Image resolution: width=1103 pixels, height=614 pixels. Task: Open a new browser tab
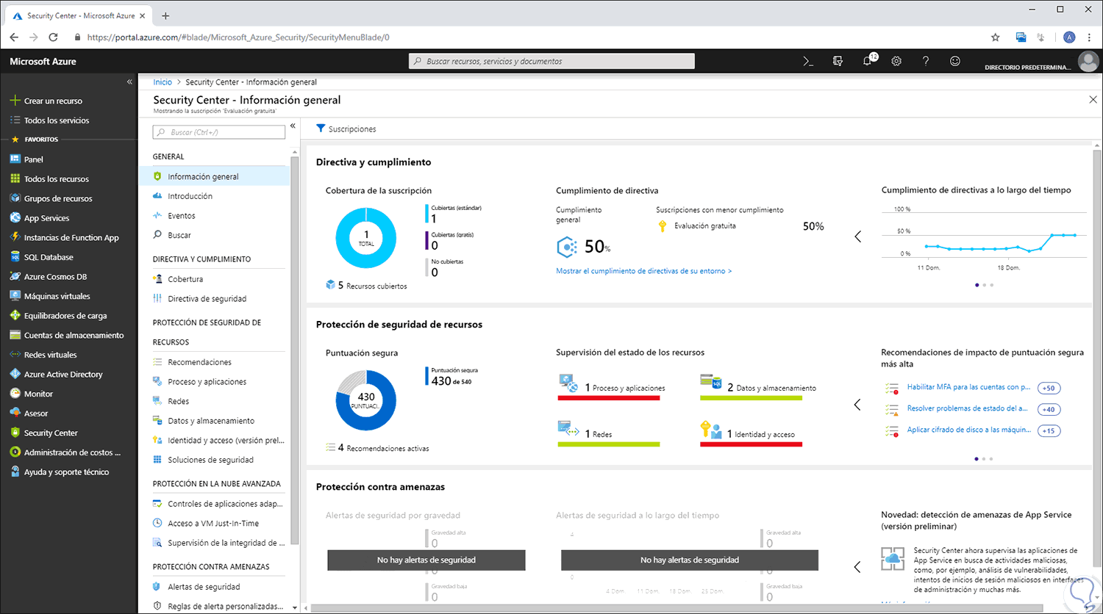(165, 15)
